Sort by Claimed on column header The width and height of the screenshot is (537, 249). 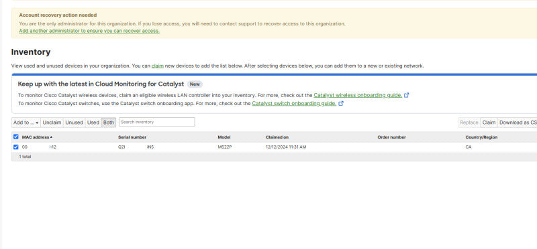click(277, 137)
